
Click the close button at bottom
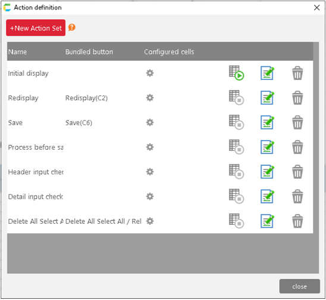299,286
